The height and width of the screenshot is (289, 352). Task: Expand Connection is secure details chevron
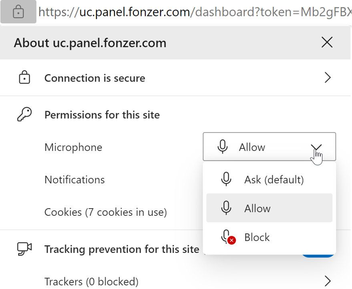328,78
